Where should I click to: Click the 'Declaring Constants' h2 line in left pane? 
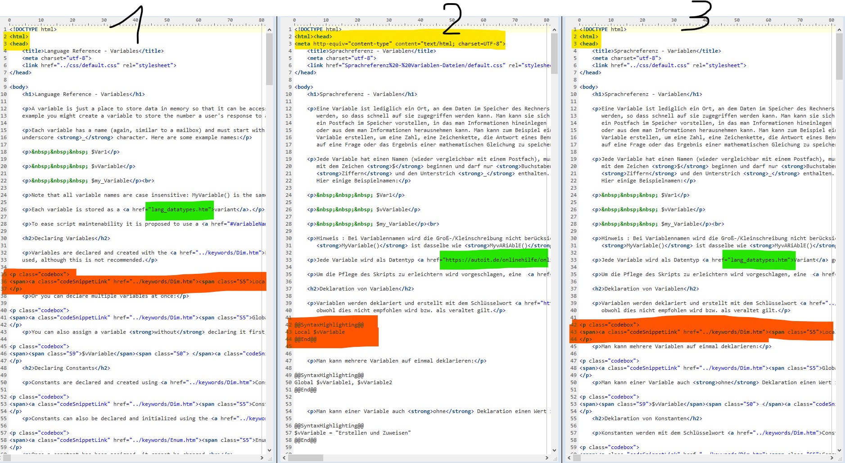point(66,368)
